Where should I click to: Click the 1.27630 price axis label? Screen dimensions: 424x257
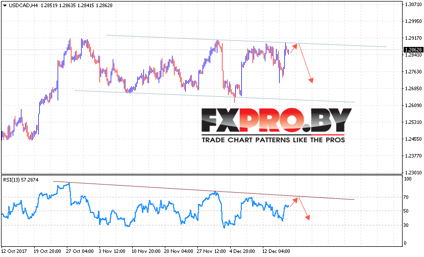pos(413,71)
